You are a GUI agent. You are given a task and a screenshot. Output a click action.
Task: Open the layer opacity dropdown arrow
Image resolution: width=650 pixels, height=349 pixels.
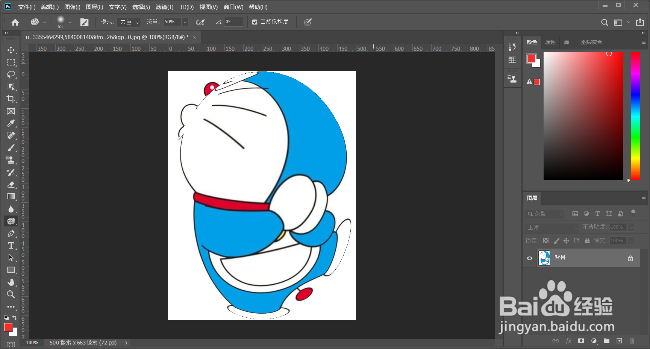(x=632, y=227)
